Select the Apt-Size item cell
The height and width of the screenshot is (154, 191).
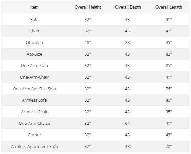[34, 54]
